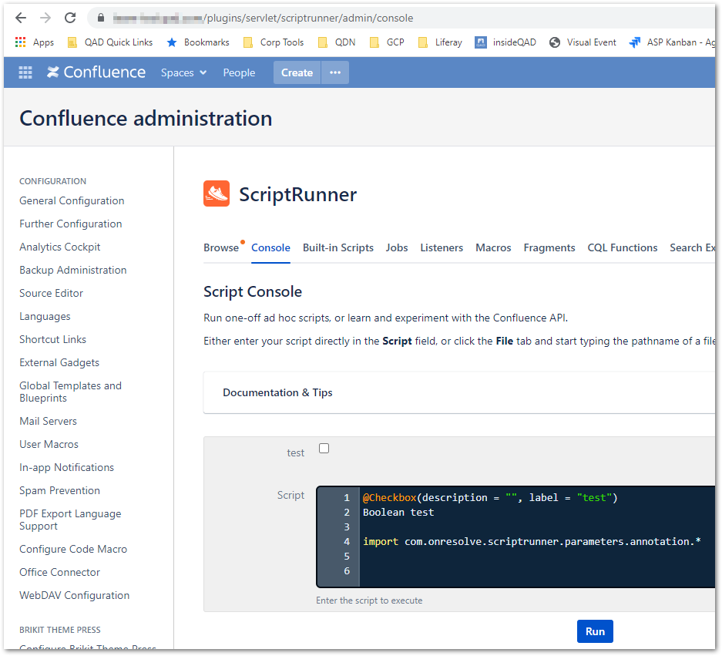Open the QAD Quick Links bookmark folder

(x=110, y=42)
